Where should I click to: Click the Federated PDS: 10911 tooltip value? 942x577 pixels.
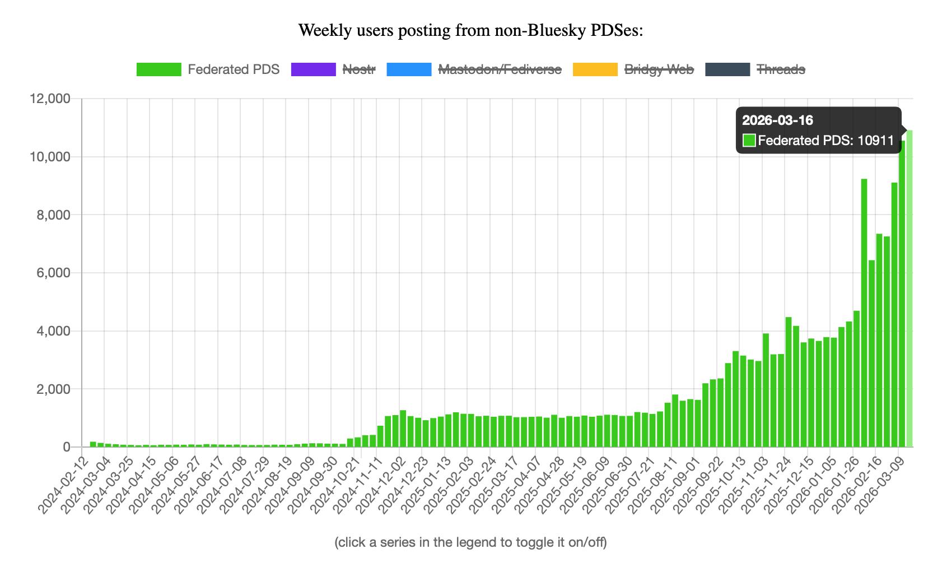click(x=826, y=141)
